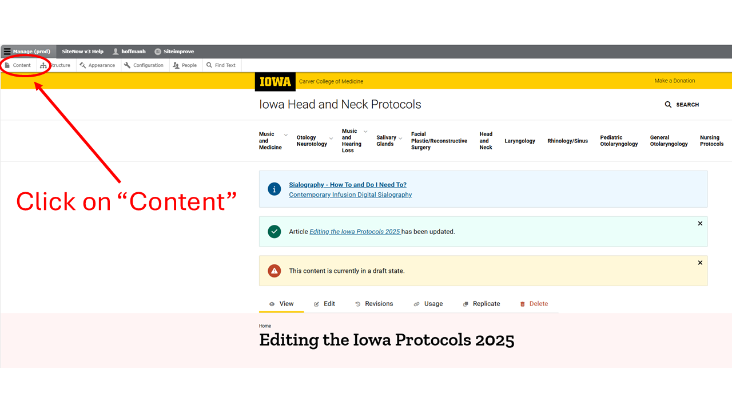The image size is (732, 412).
Task: Open the SEARCH function in the site header
Action: [x=682, y=104]
